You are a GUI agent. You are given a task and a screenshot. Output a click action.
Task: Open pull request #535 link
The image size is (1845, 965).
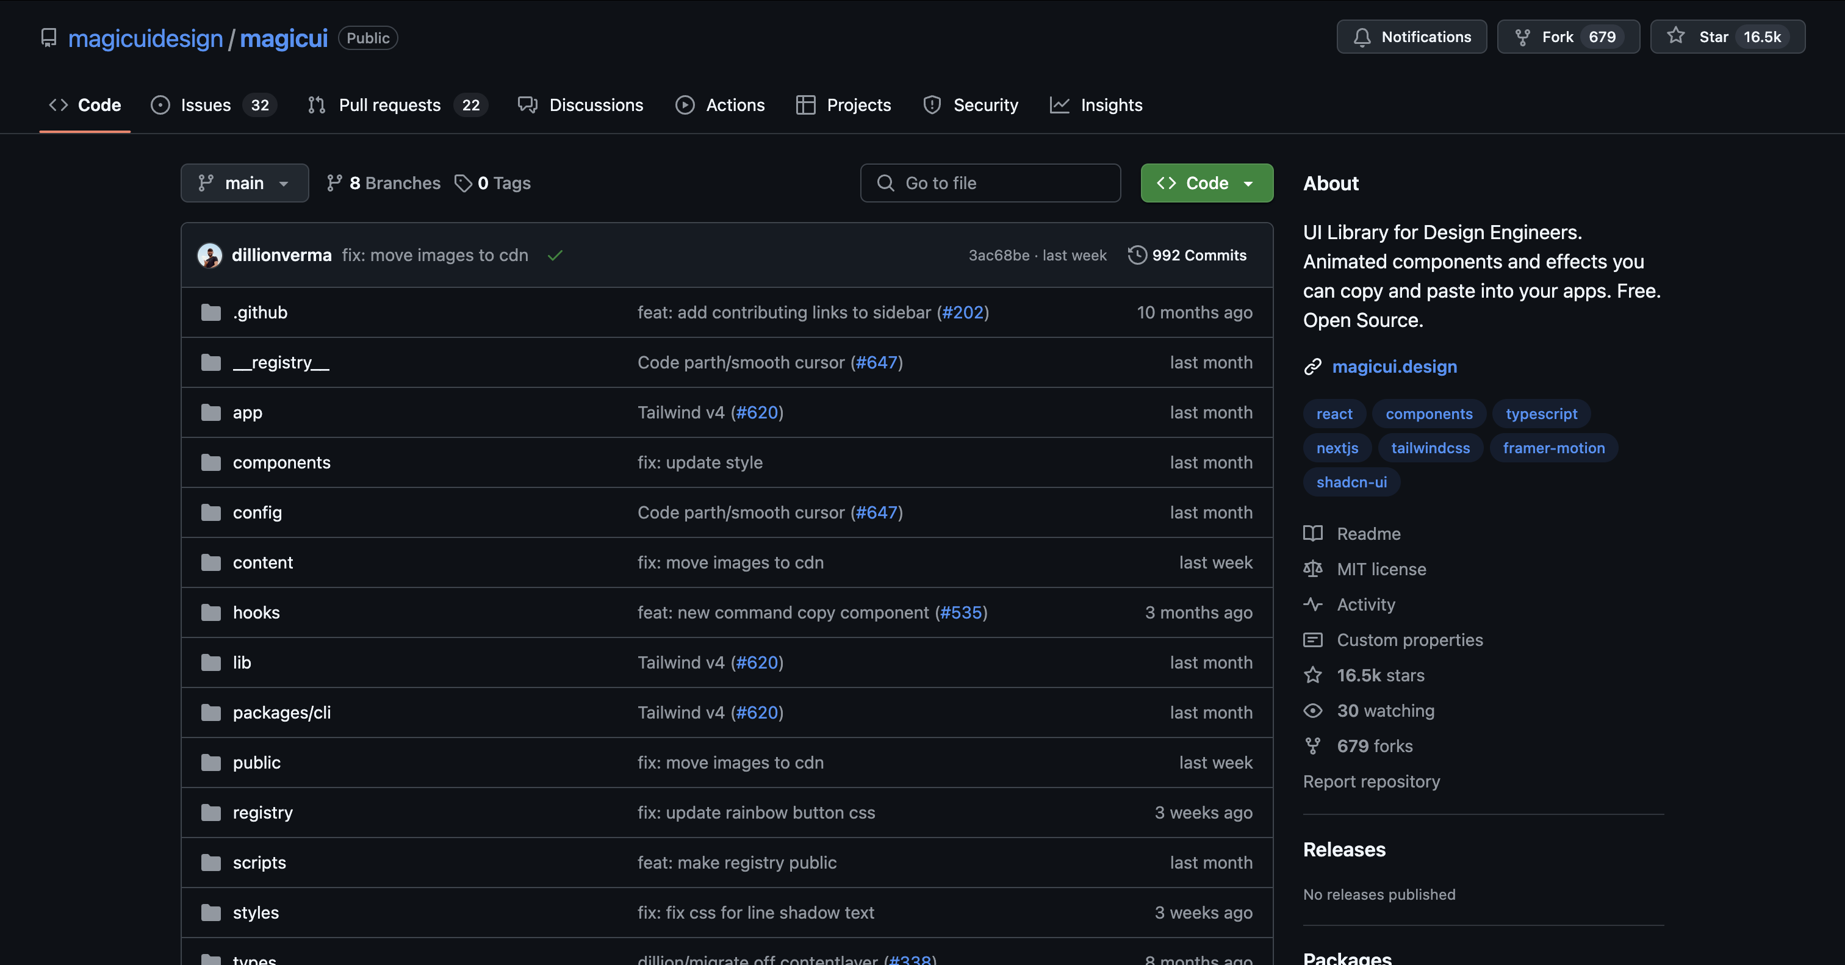(x=961, y=613)
